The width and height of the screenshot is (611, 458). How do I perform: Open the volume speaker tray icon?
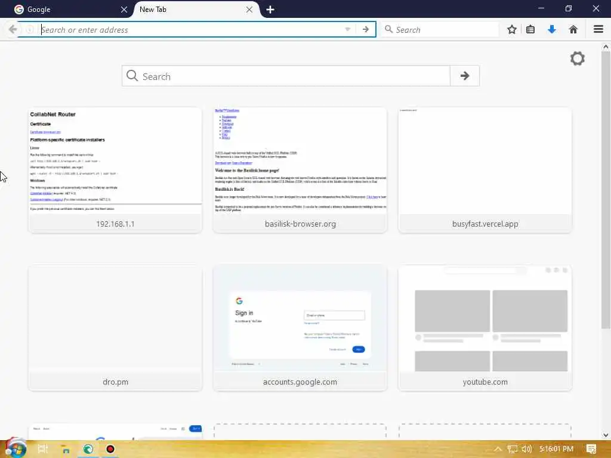(526, 449)
